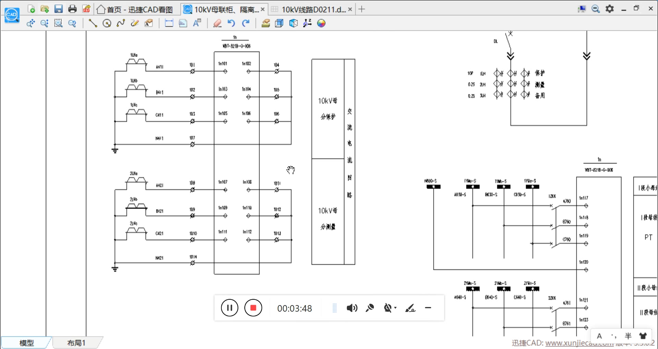Select the zoom window tool
Viewport: 658px width, 349px height.
59,23
